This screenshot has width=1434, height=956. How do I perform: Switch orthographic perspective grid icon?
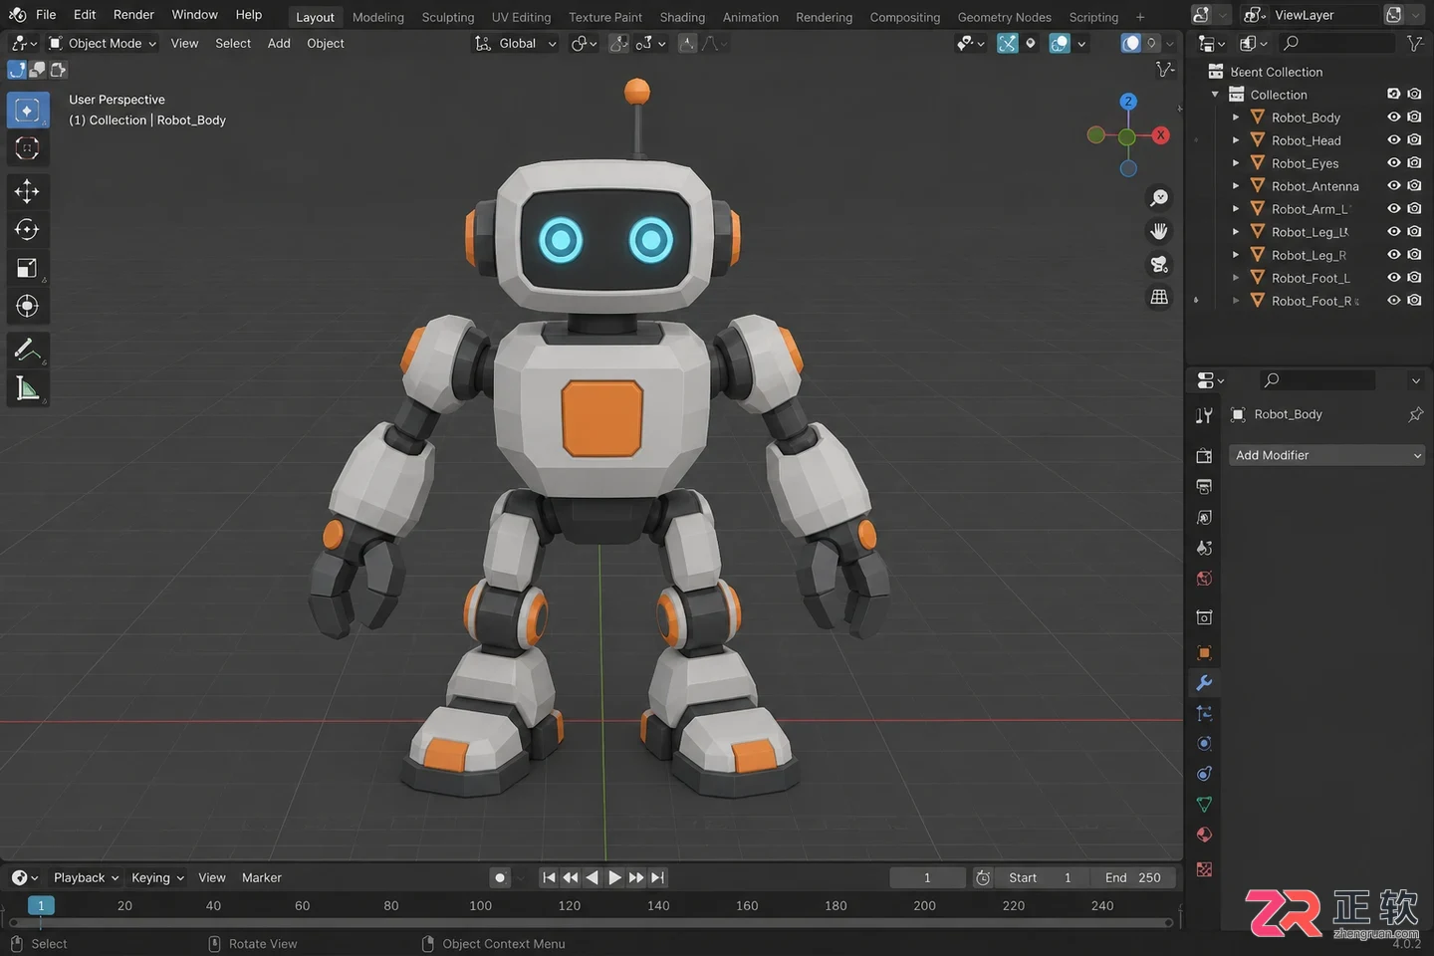[1159, 297]
